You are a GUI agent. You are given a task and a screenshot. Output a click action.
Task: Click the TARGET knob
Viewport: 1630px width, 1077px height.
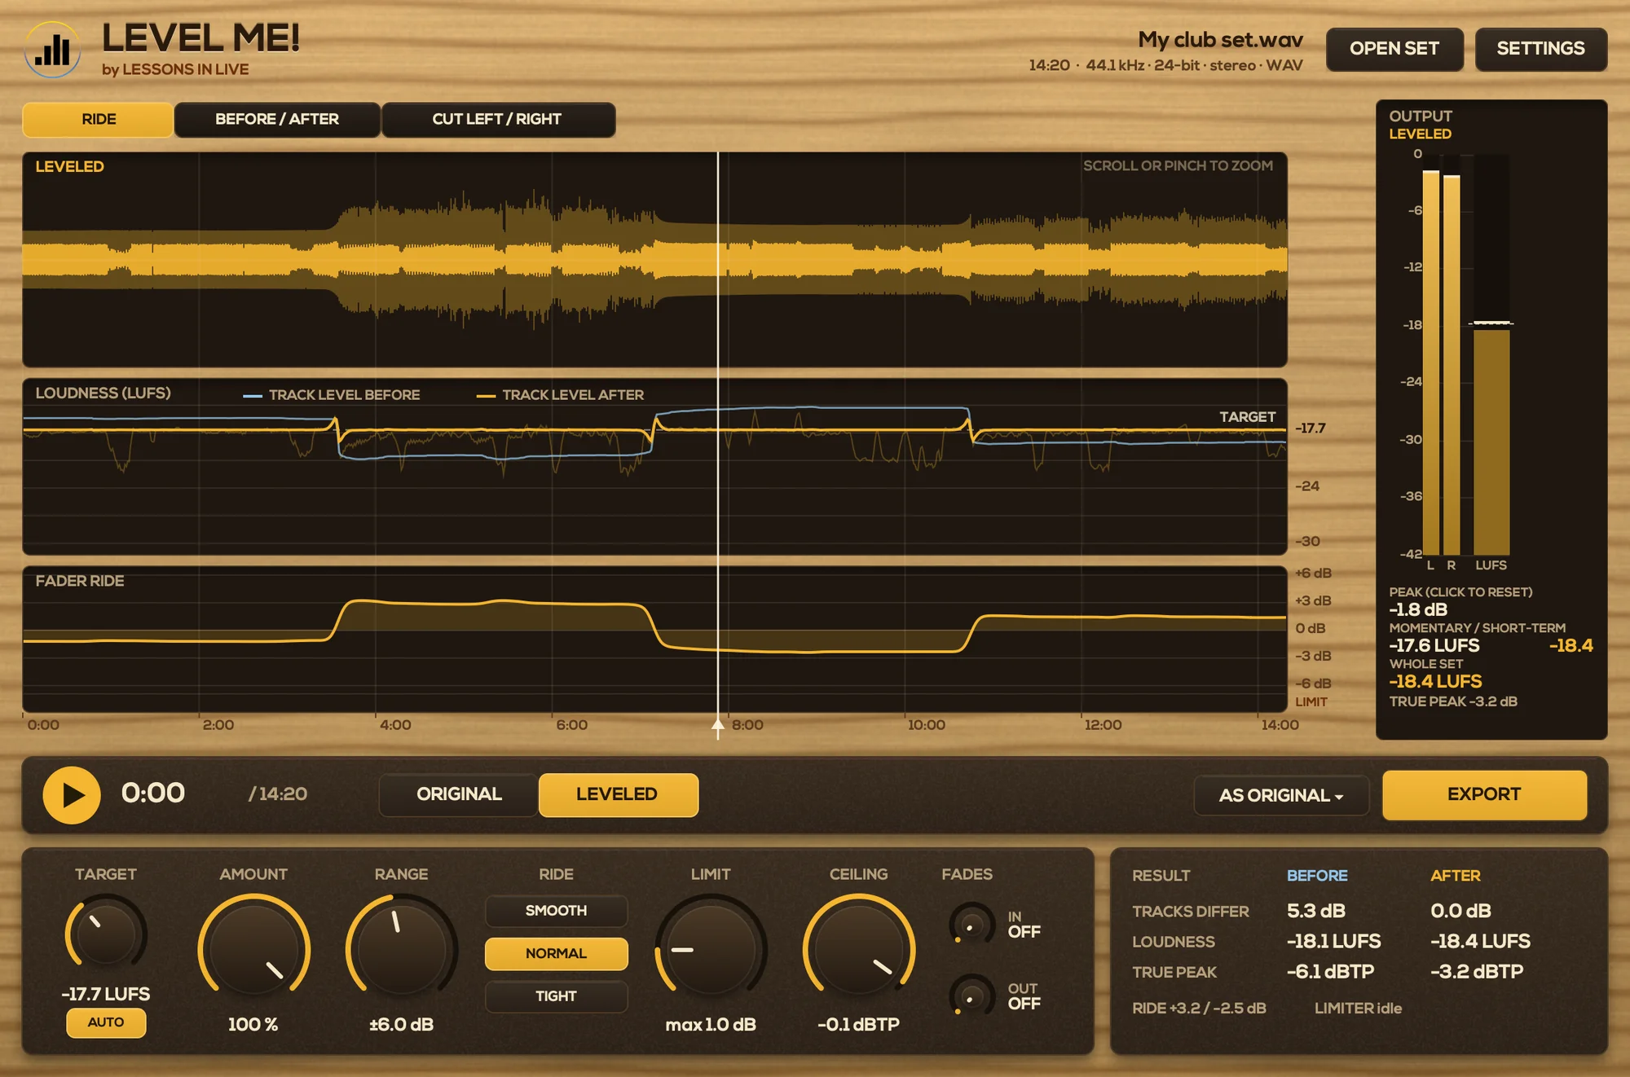point(106,934)
